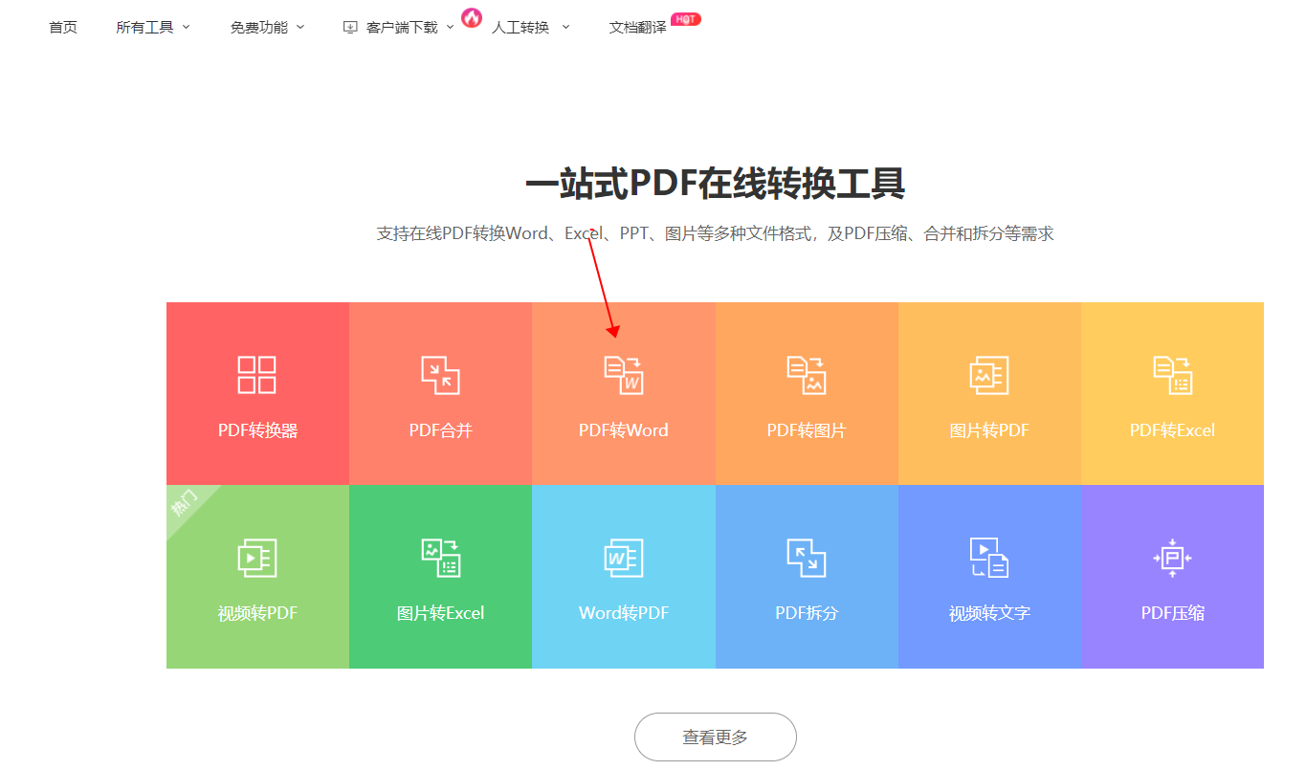Image resolution: width=1306 pixels, height=770 pixels.
Task: Open the 视频转文字 icon
Action: coord(989,558)
